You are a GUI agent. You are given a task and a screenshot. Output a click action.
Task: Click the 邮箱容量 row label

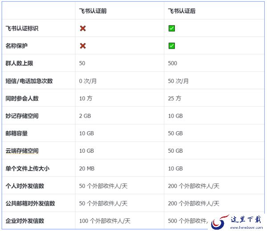click(x=16, y=133)
